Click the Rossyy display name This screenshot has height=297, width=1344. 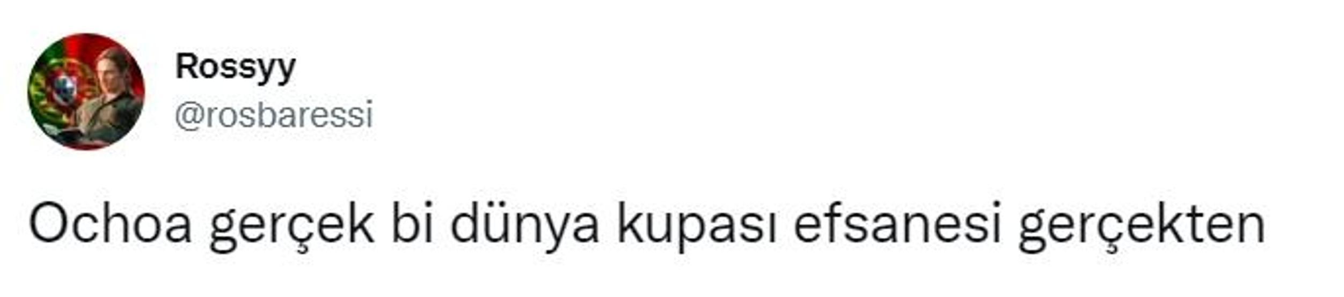[236, 68]
